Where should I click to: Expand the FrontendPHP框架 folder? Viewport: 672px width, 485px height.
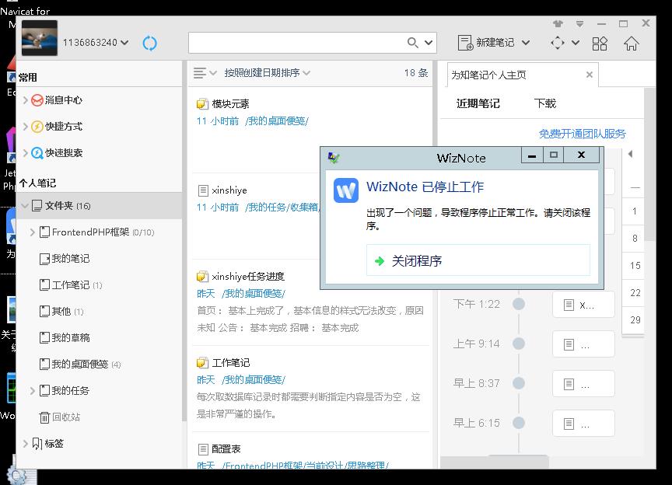tap(33, 232)
